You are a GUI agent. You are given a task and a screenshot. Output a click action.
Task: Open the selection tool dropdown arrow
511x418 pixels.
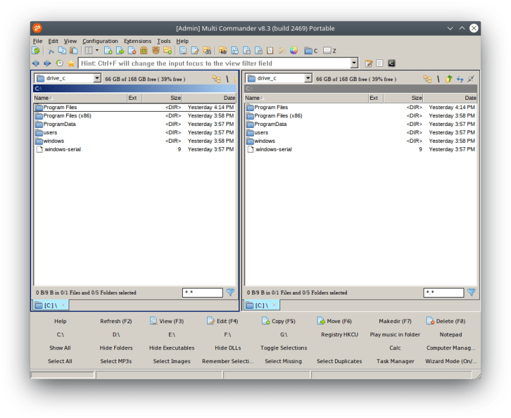click(97, 51)
